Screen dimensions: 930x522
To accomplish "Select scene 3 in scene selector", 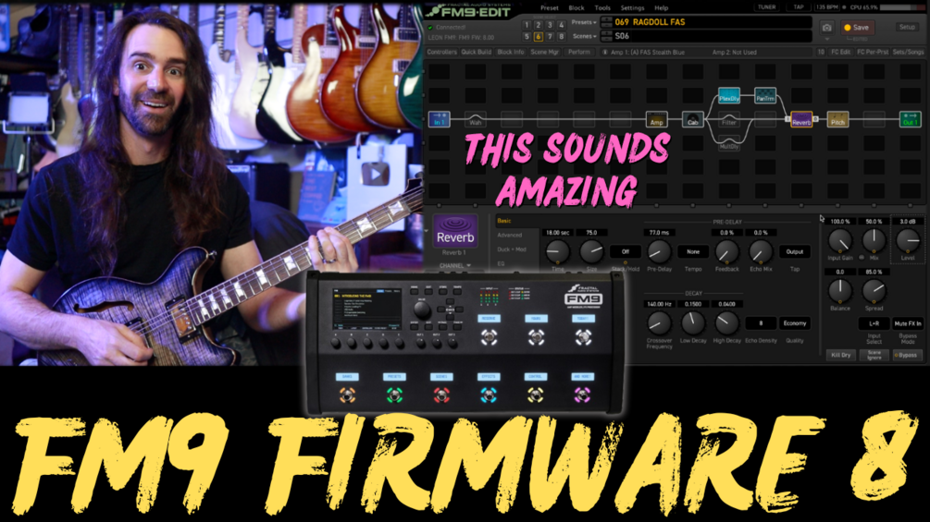I will point(550,26).
